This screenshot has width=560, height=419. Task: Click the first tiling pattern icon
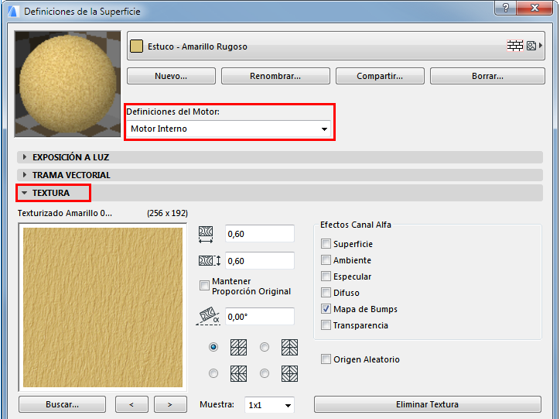click(x=238, y=347)
